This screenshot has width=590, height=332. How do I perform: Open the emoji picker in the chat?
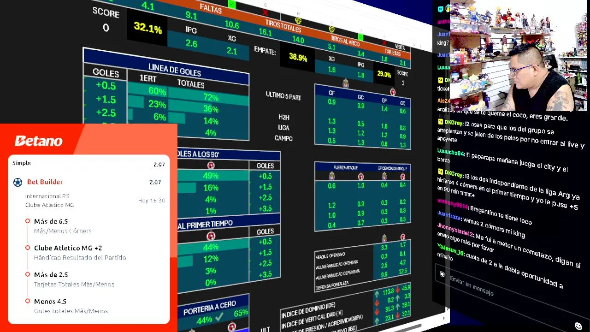point(578,326)
